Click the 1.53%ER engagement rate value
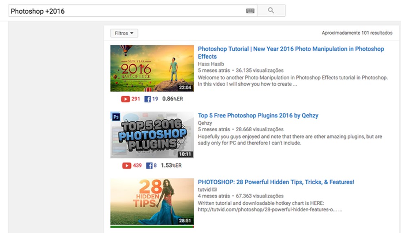Image resolution: width=401 pixels, height=233 pixels. coord(171,165)
